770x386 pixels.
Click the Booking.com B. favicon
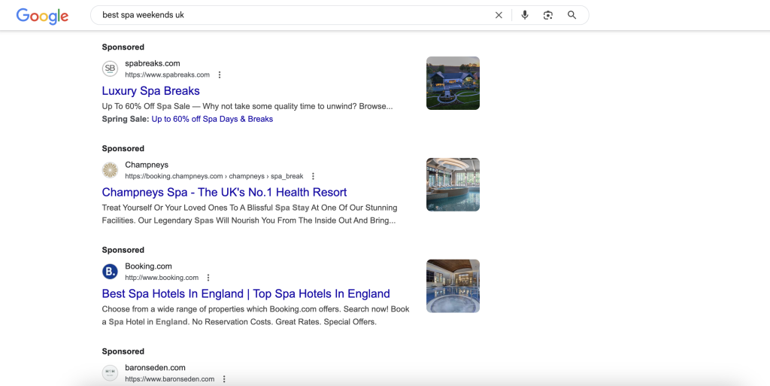pyautogui.click(x=110, y=272)
